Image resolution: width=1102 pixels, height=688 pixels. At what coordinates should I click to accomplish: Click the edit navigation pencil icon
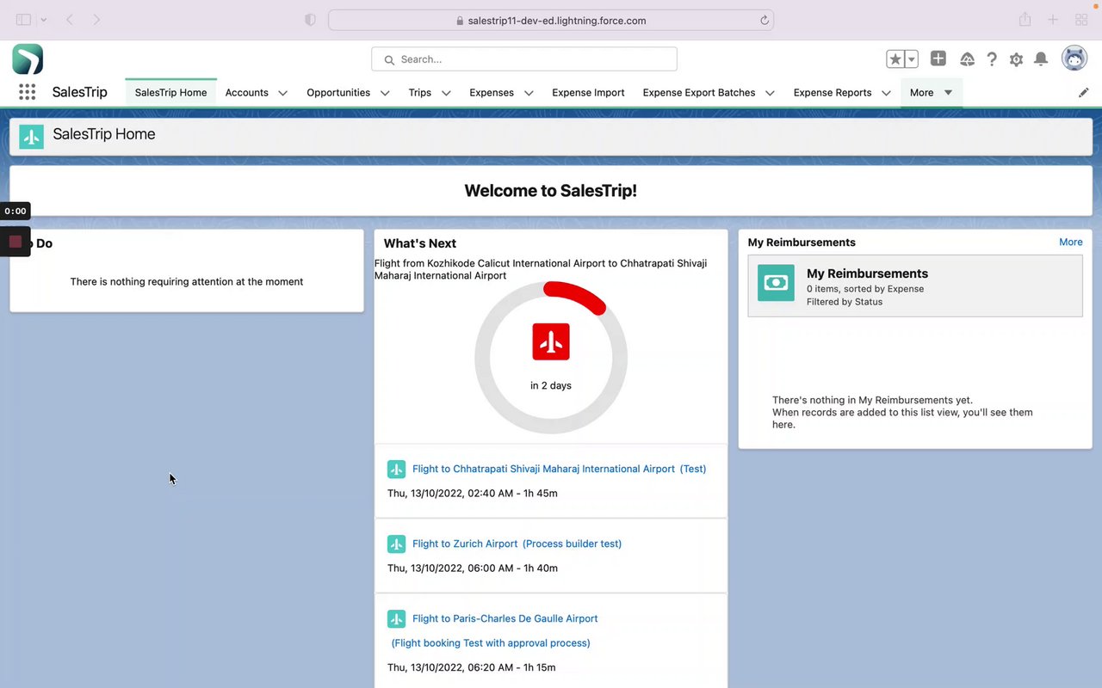point(1084,92)
